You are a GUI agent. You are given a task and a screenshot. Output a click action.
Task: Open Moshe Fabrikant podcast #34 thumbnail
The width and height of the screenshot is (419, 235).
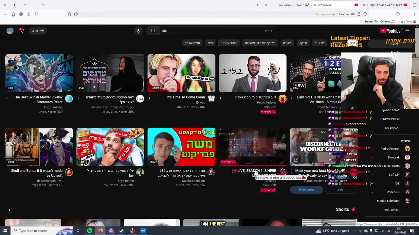181,147
